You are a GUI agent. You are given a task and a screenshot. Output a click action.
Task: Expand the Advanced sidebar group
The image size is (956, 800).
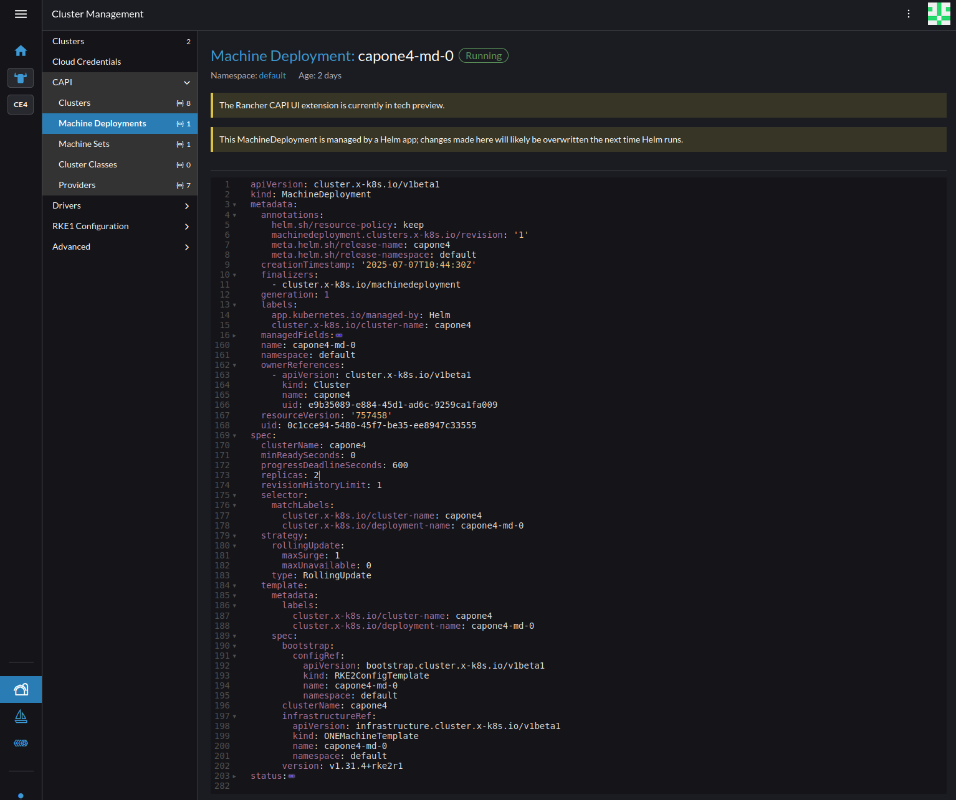(x=187, y=247)
